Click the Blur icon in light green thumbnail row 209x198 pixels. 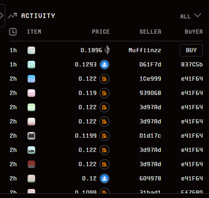[x=104, y=107]
